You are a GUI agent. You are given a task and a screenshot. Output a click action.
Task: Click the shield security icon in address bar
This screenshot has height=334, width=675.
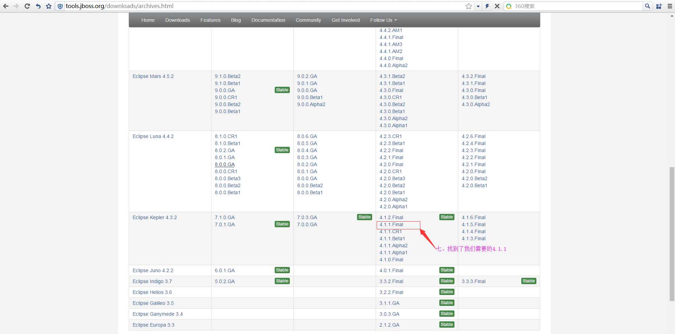coord(60,6)
